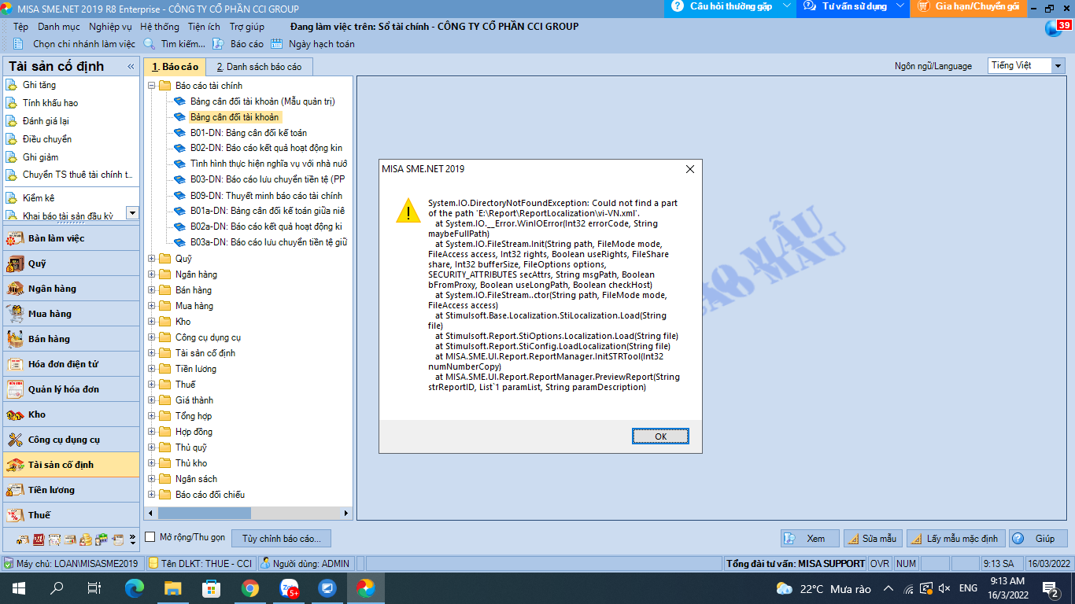Click Máy chủ: LOAN\MISASME2019 status entry
Image resolution: width=1075 pixels, height=604 pixels.
[72, 564]
